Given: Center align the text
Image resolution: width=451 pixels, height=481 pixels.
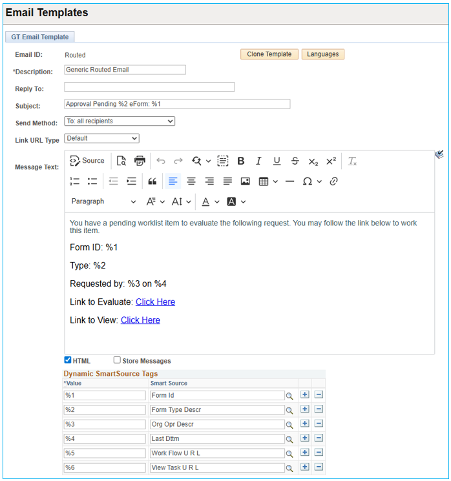Looking at the screenshot, I should tap(191, 181).
